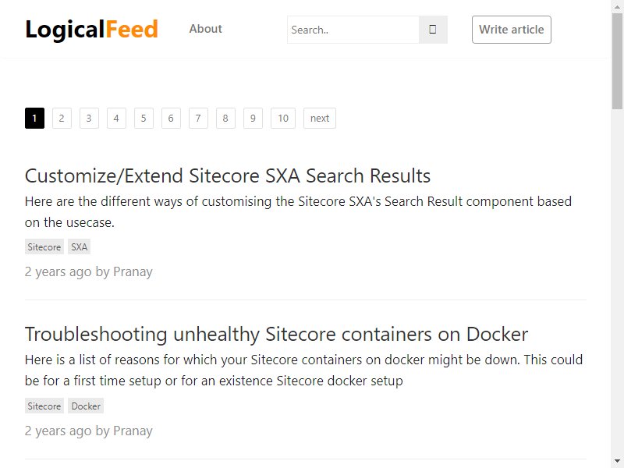624x468 pixels.
Task: Go to pagination page 7
Action: tap(198, 119)
